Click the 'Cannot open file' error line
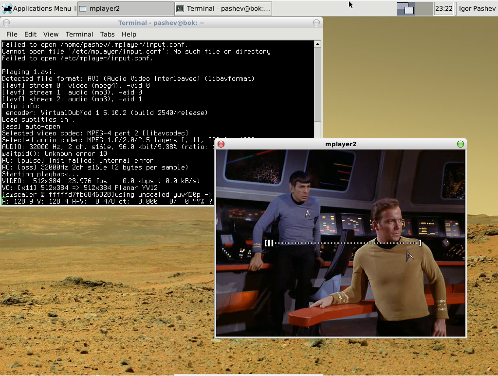 (x=136, y=52)
